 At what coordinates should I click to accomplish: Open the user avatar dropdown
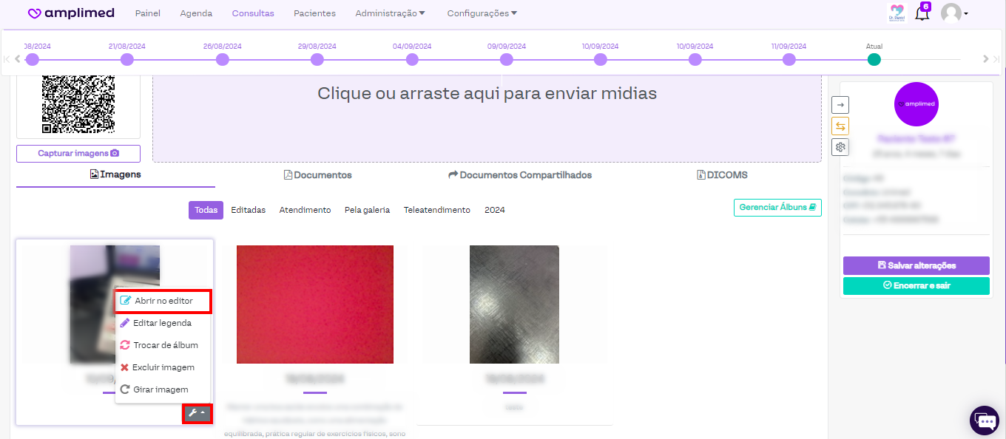tap(954, 13)
